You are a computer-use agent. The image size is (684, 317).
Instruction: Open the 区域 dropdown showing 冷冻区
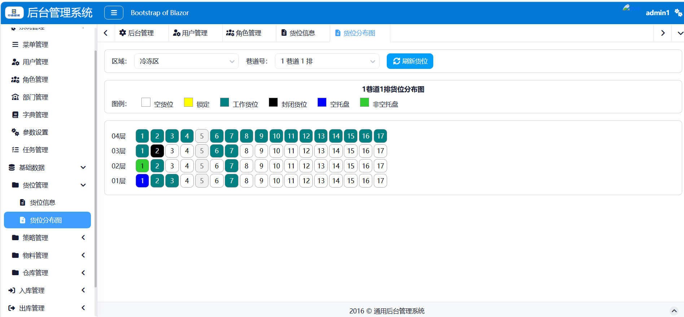[187, 61]
